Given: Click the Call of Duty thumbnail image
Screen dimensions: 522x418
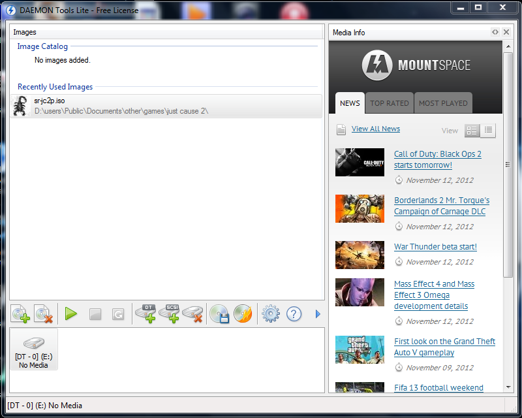Looking at the screenshot, I should (360, 163).
